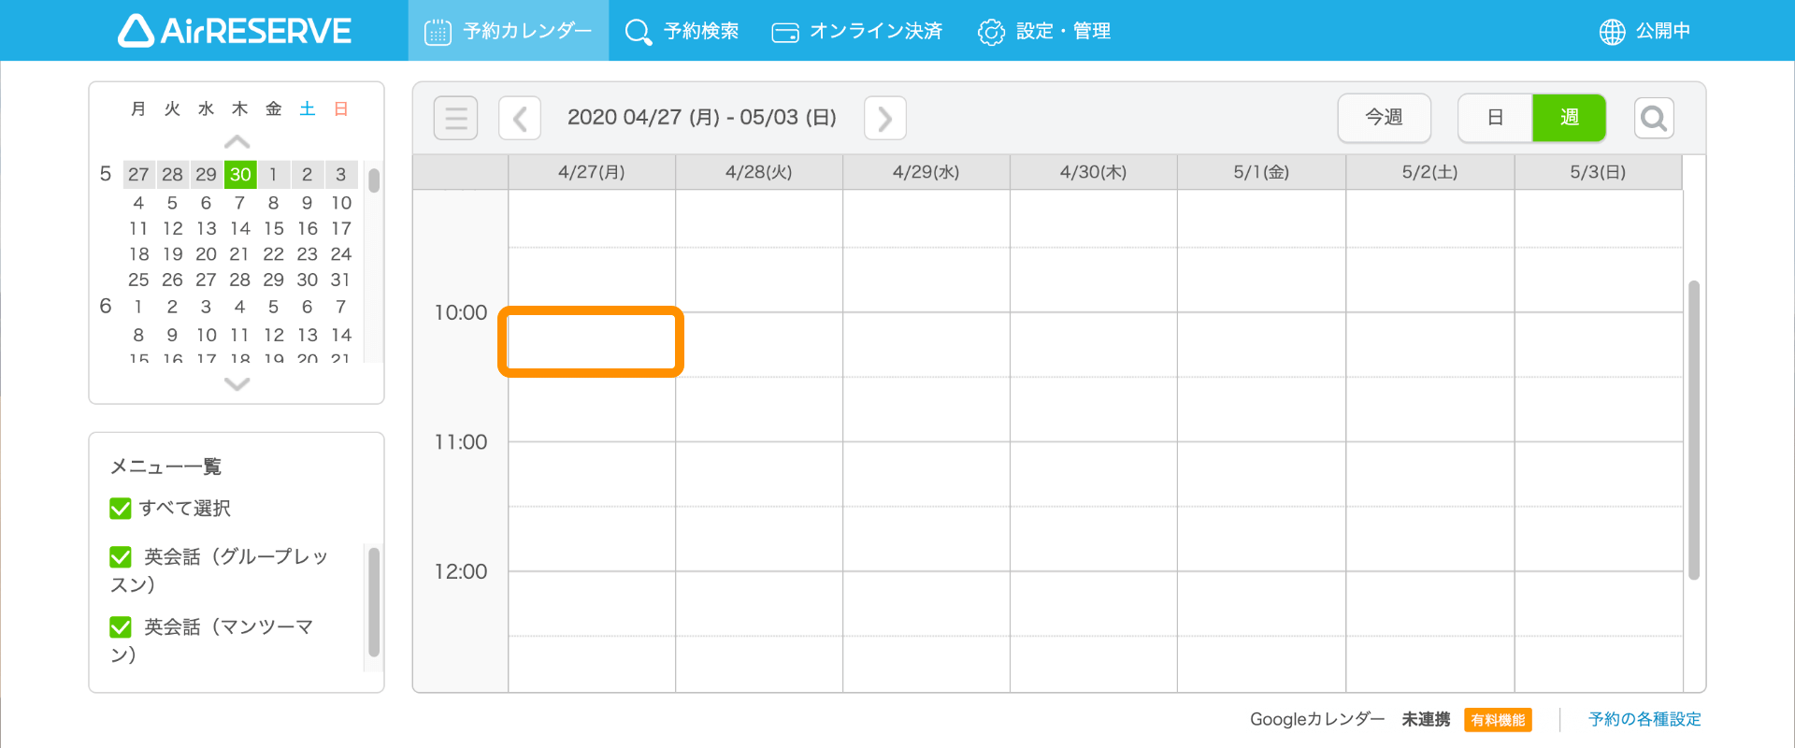1795x748 pixels.
Task: Click the AirRESERVE logo
Action: tap(235, 31)
